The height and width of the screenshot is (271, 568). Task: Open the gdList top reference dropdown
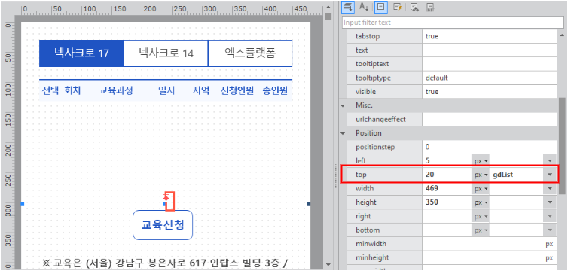[550, 175]
